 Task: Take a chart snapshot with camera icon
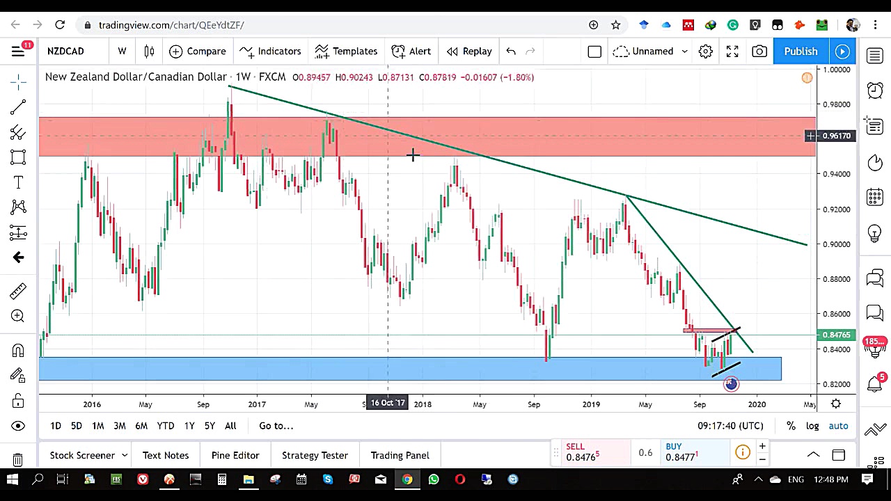pyautogui.click(x=759, y=51)
